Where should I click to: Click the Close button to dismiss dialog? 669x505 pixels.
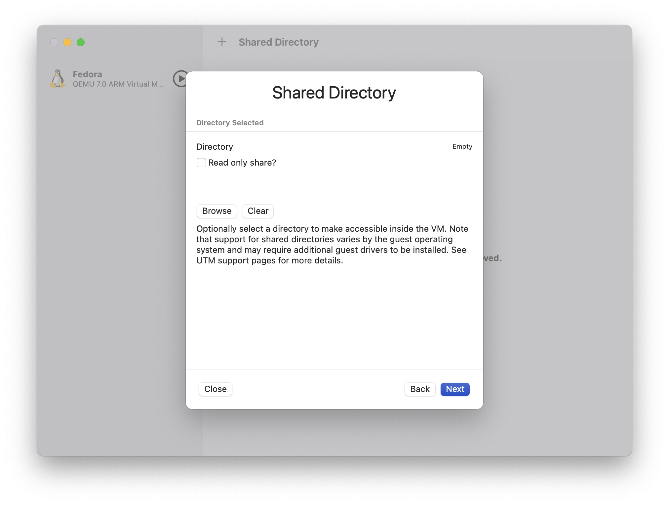pyautogui.click(x=216, y=389)
